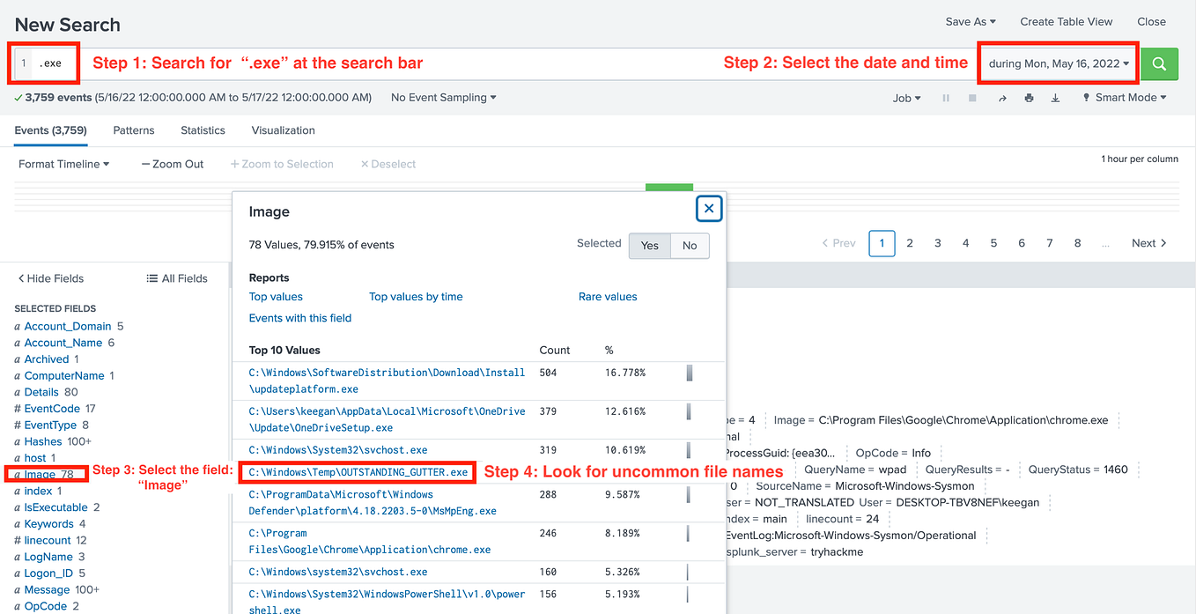The image size is (1196, 614).
Task: Open the No Event Sampling dropdown
Action: coord(443,97)
